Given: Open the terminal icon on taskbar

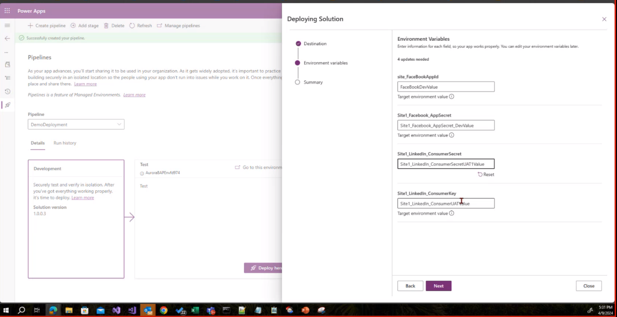Looking at the screenshot, I should click(227, 310).
